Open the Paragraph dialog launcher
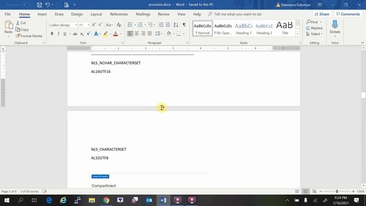Image resolution: width=366 pixels, height=206 pixels. click(187, 43)
